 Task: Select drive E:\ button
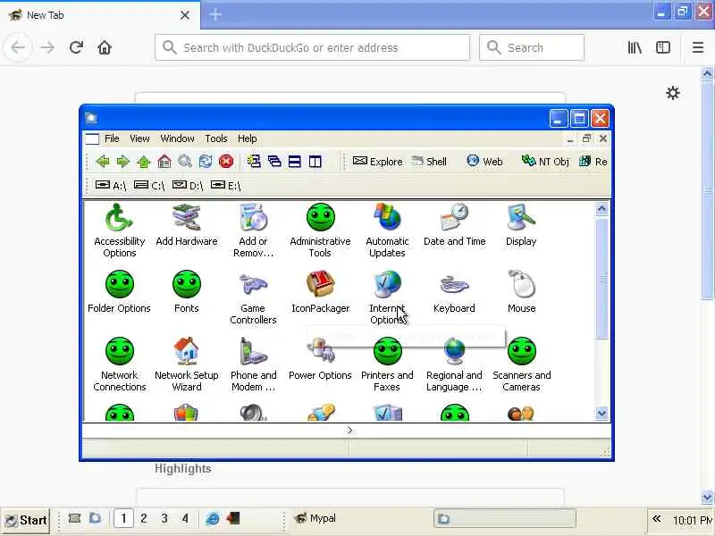(x=226, y=186)
